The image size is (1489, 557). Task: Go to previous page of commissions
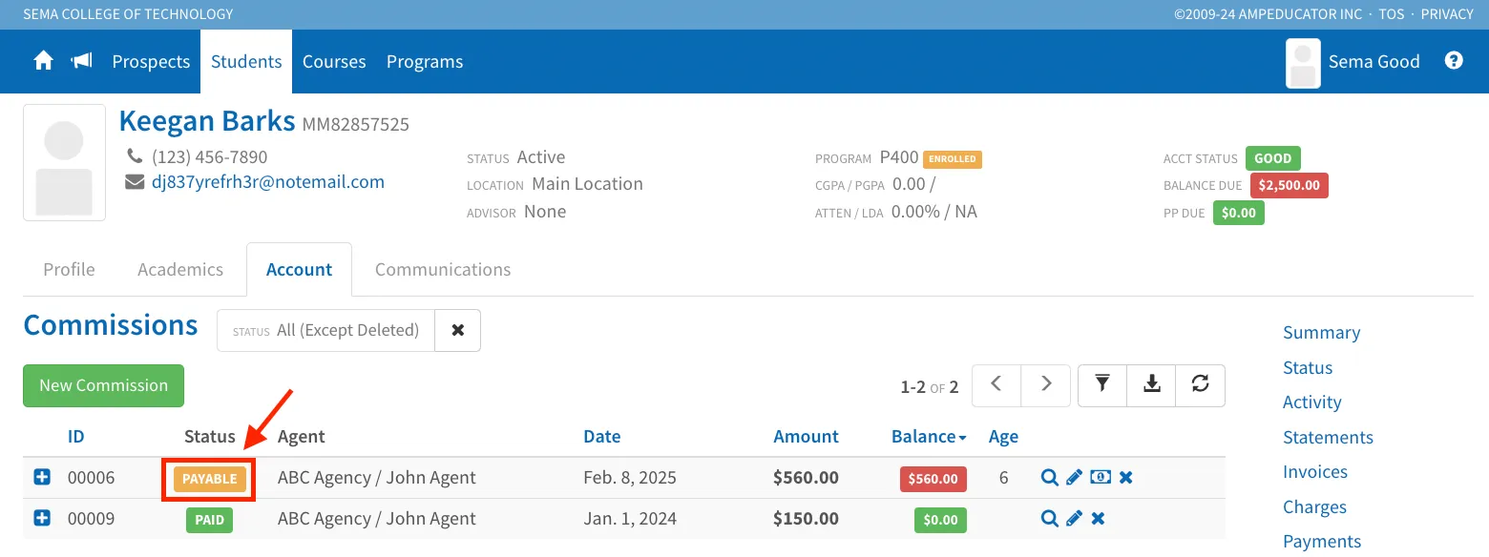[x=996, y=383]
